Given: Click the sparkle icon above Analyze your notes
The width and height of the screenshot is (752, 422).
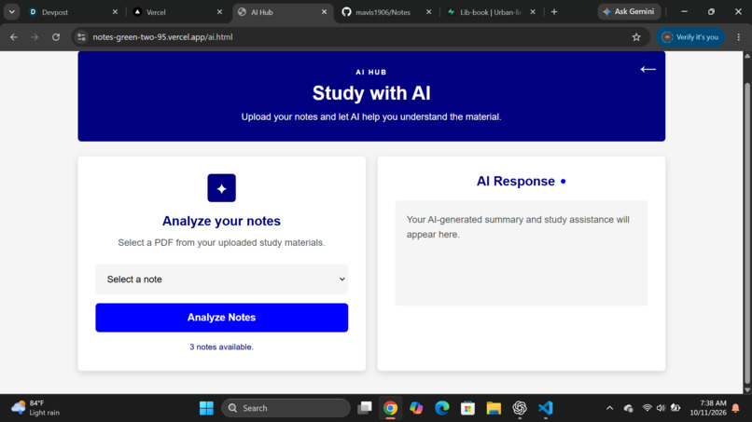Looking at the screenshot, I should [x=221, y=188].
